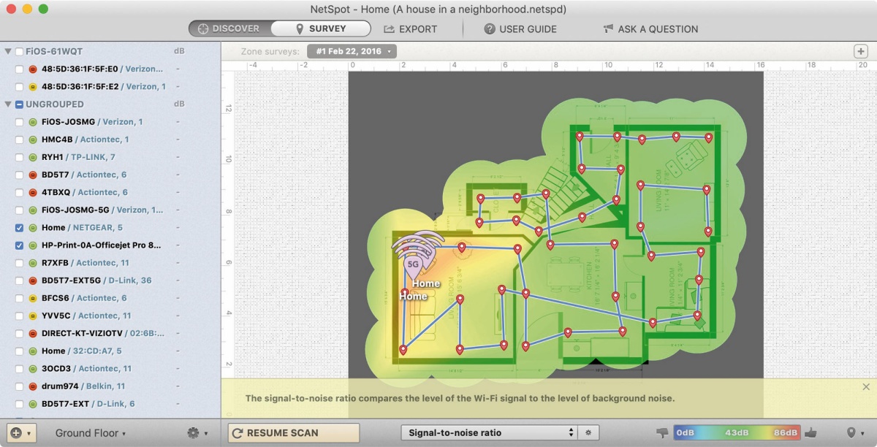Click the 5G access point marker on map

(413, 264)
